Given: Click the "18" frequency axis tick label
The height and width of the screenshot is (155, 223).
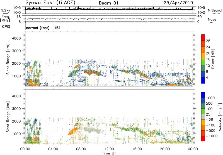Looking at the screenshot, I should 19,17.
